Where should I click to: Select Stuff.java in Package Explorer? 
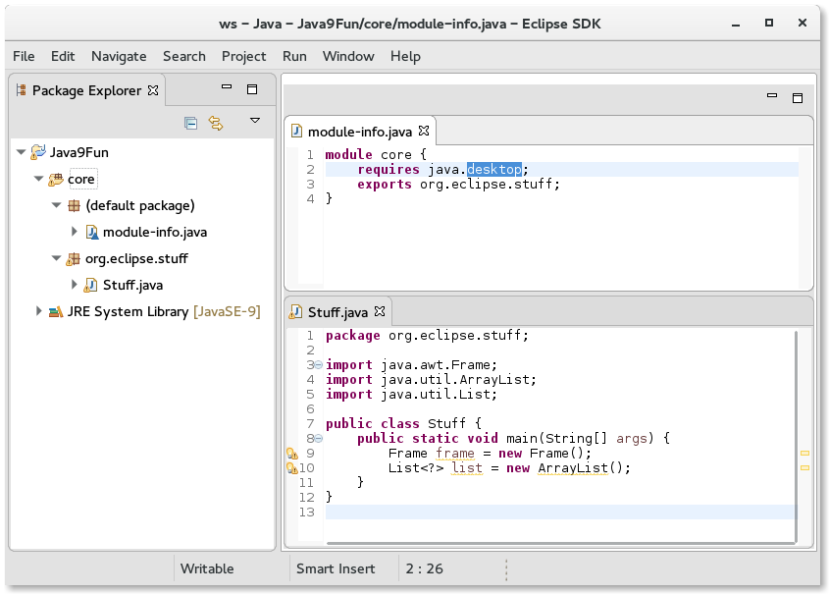click(x=132, y=285)
